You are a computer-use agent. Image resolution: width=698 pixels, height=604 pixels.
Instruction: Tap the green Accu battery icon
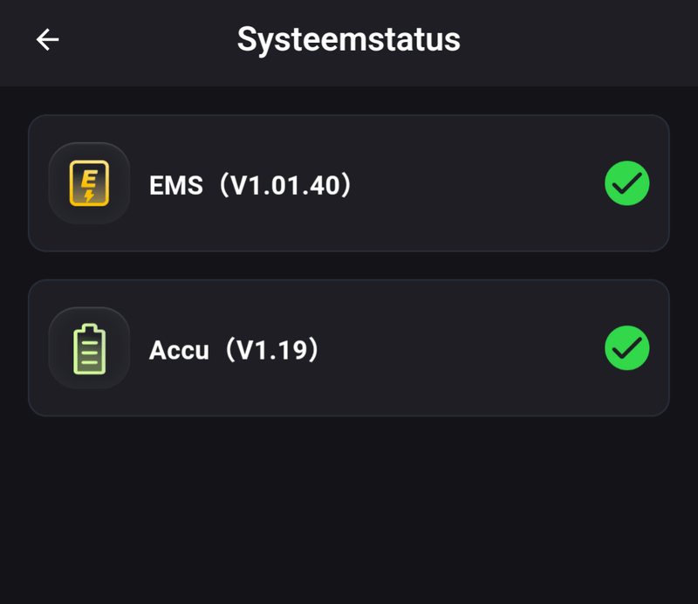[89, 348]
